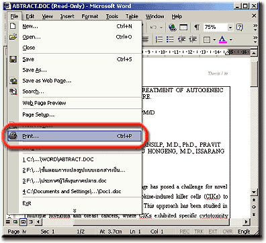Open the Window menu
The width and height of the screenshot is (266, 243).
click(154, 16)
